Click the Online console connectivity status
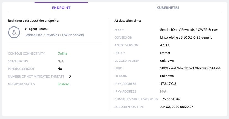This screenshot has height=119, width=229. pos(62,53)
